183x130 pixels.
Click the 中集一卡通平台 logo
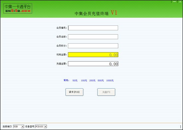[x=18, y=8]
